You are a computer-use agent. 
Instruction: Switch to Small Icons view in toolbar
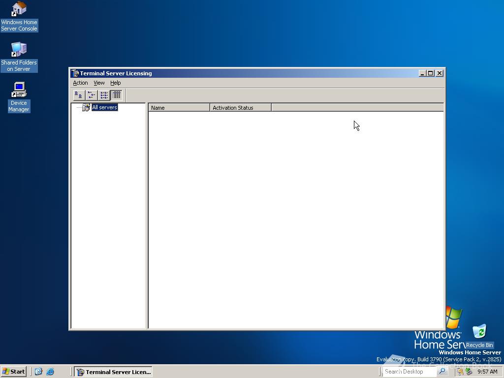pyautogui.click(x=92, y=95)
